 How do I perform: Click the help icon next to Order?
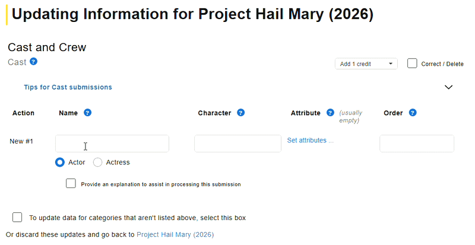(413, 113)
